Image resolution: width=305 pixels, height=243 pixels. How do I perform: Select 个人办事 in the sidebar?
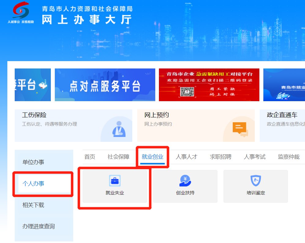[33, 183]
